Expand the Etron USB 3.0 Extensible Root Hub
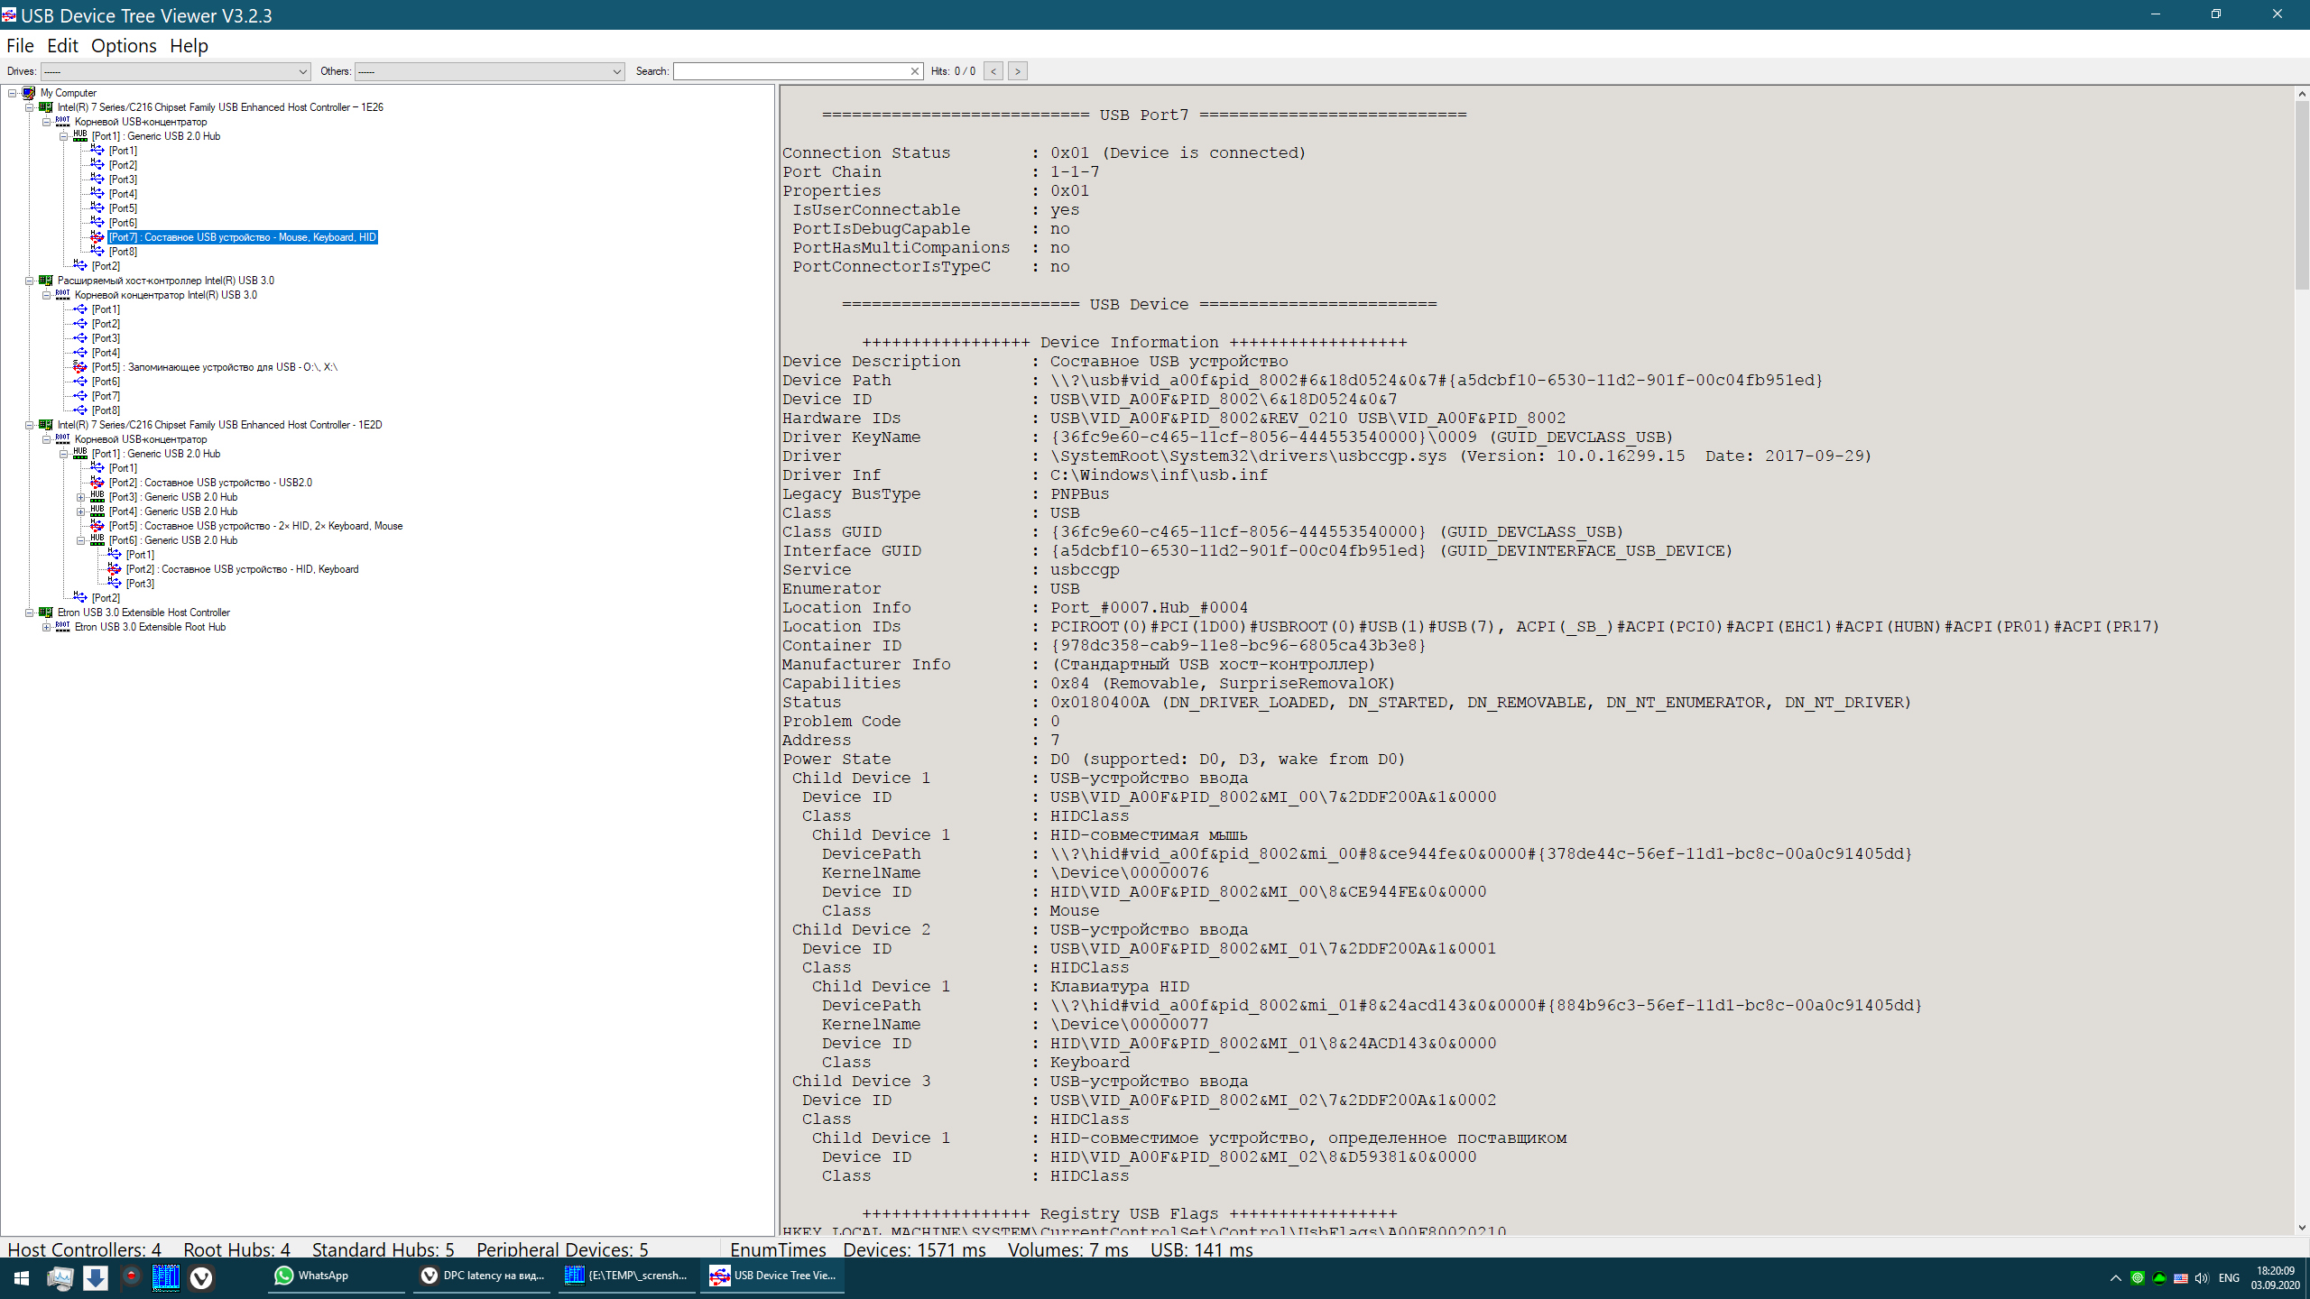The height and width of the screenshot is (1299, 2310). point(46,627)
